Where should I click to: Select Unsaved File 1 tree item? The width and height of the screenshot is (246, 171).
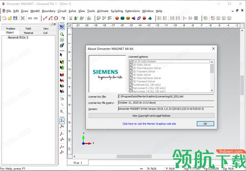click(x=18, y=37)
